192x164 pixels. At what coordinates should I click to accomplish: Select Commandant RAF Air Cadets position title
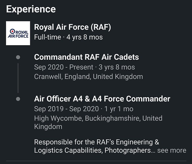click(x=86, y=57)
